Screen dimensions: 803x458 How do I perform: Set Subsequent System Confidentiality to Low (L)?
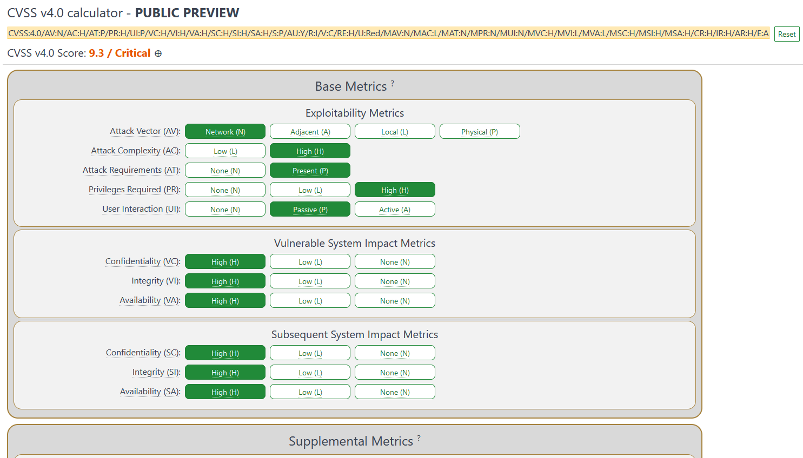coord(310,353)
